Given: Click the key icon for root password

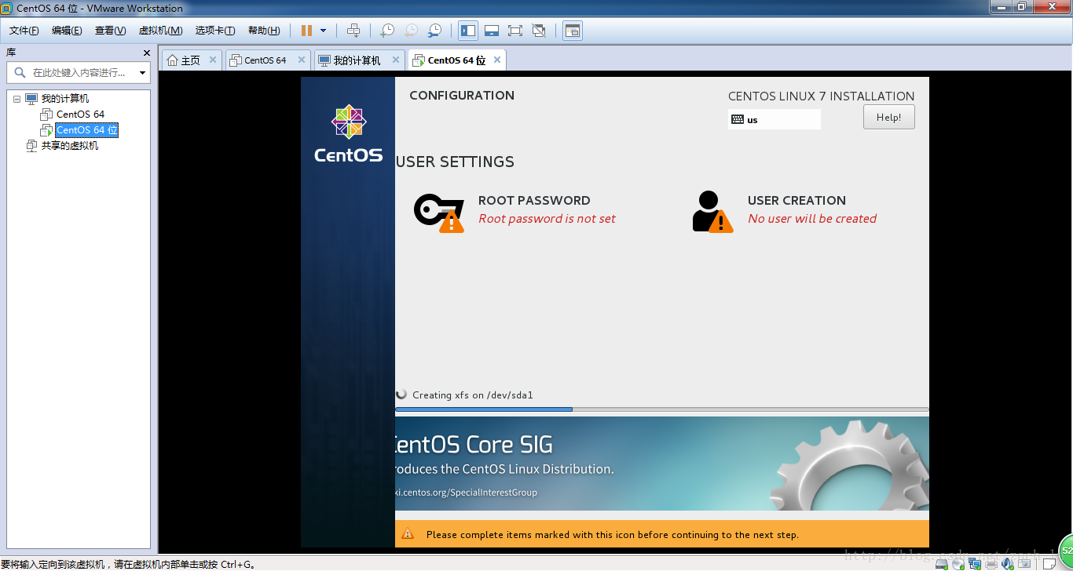Looking at the screenshot, I should 439,212.
